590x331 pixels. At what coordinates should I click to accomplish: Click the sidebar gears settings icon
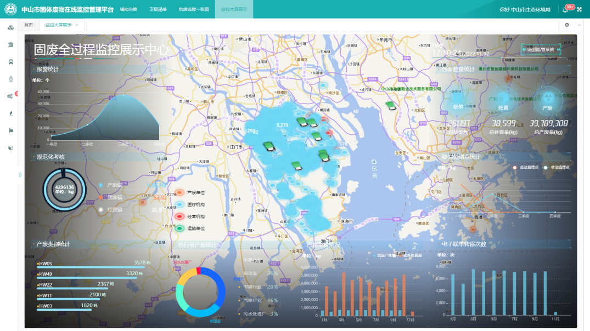click(10, 96)
